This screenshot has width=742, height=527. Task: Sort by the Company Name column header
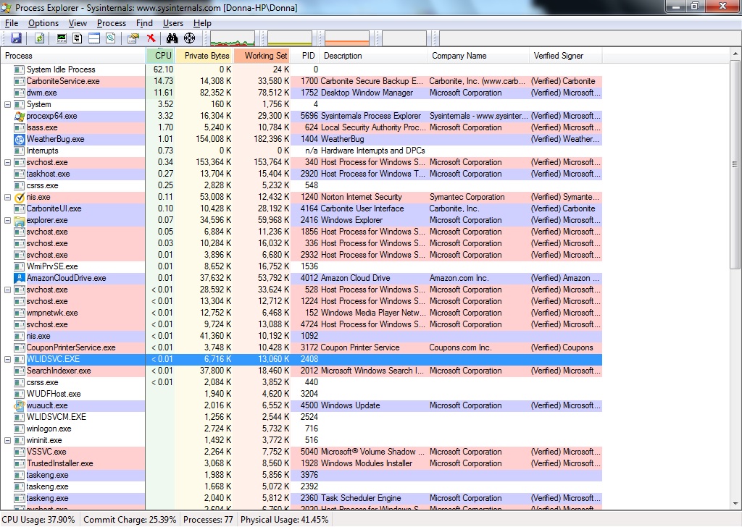coord(478,56)
